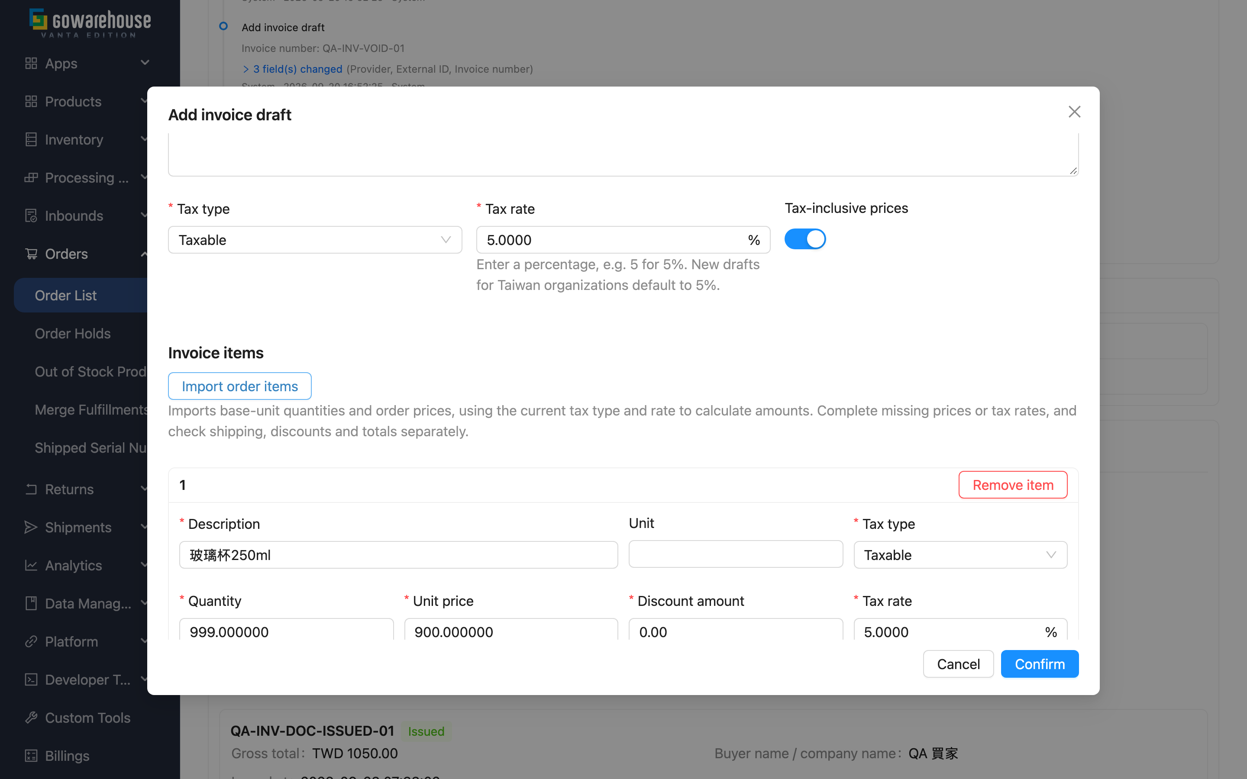Screen dimensions: 1247x779
Task: Click the Description field with 玻璃杯250ml
Action: pyautogui.click(x=398, y=555)
